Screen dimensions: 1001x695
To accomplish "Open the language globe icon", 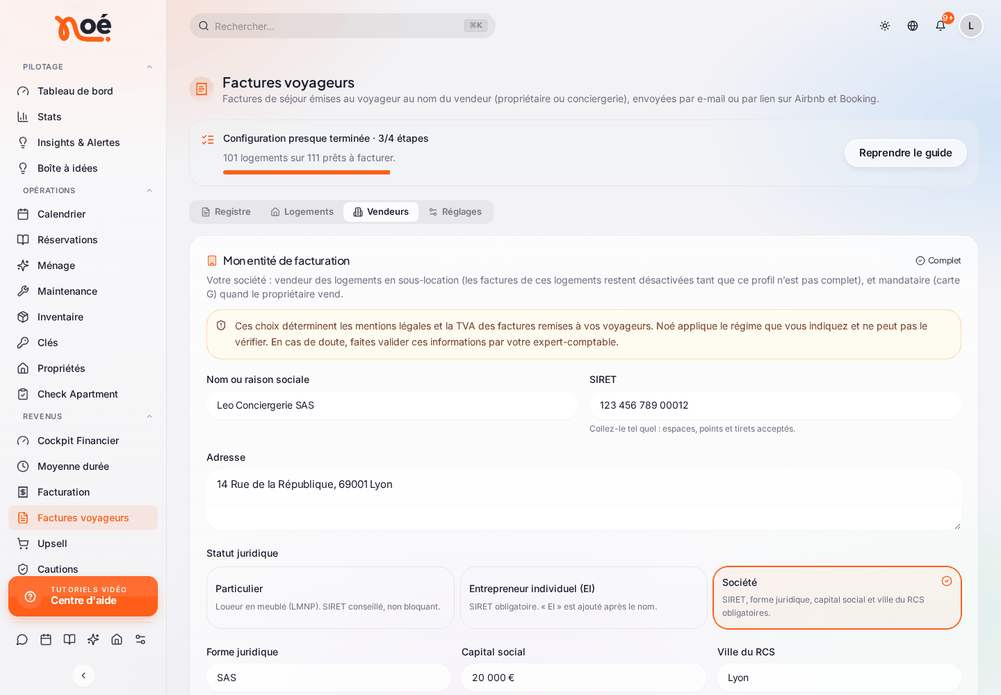I will coord(913,26).
